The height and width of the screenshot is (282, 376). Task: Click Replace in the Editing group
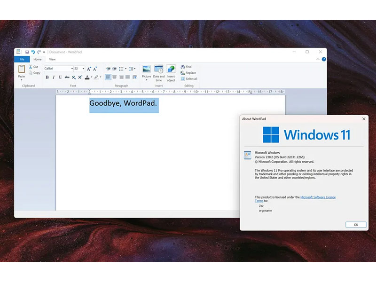[188, 73]
